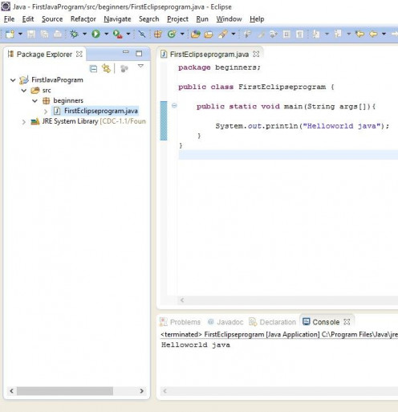The width and height of the screenshot is (398, 412).
Task: Open the File menu
Action: pos(9,19)
